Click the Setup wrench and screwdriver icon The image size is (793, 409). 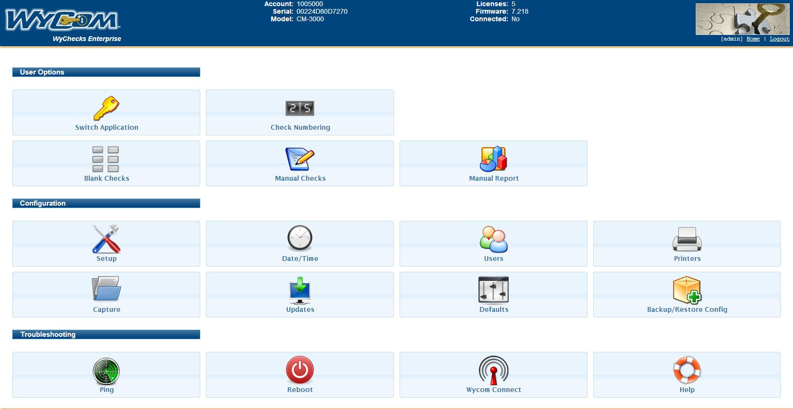pos(106,239)
